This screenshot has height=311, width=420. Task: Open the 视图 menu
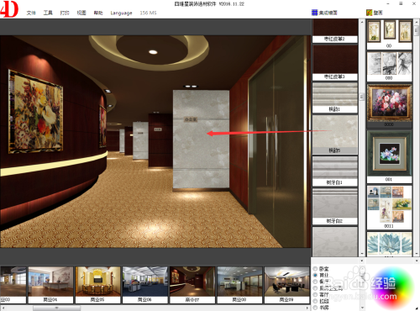pyautogui.click(x=81, y=13)
